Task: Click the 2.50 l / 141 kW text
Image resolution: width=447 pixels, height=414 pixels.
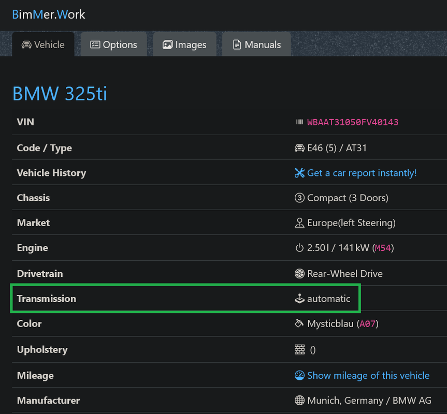Action: click(338, 248)
